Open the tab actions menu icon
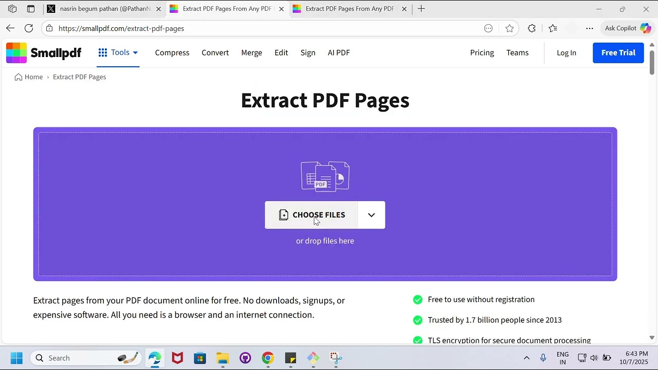Screen dimensions: 658x370 click(x=31, y=9)
